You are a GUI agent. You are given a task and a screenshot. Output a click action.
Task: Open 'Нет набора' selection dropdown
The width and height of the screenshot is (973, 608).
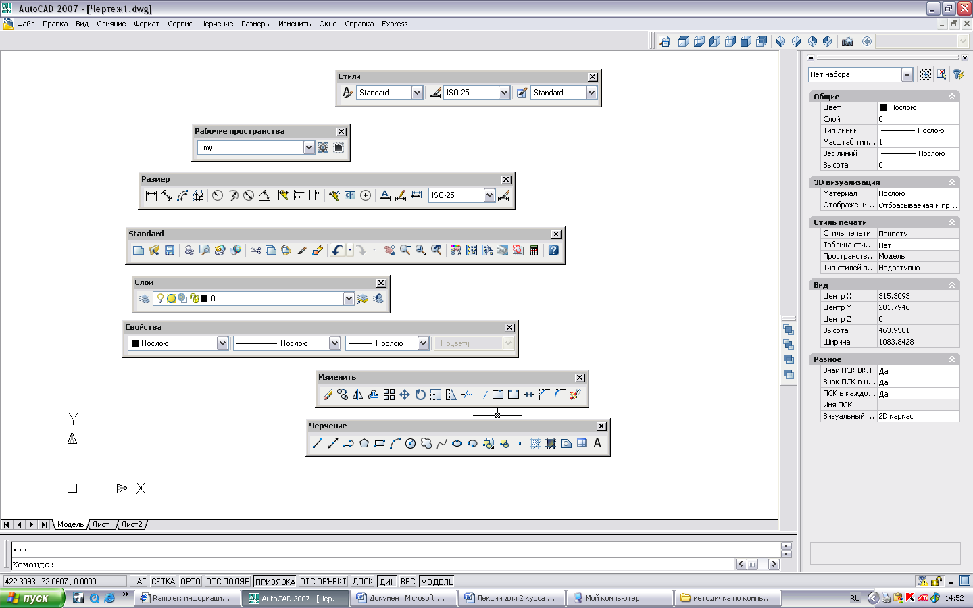(907, 75)
